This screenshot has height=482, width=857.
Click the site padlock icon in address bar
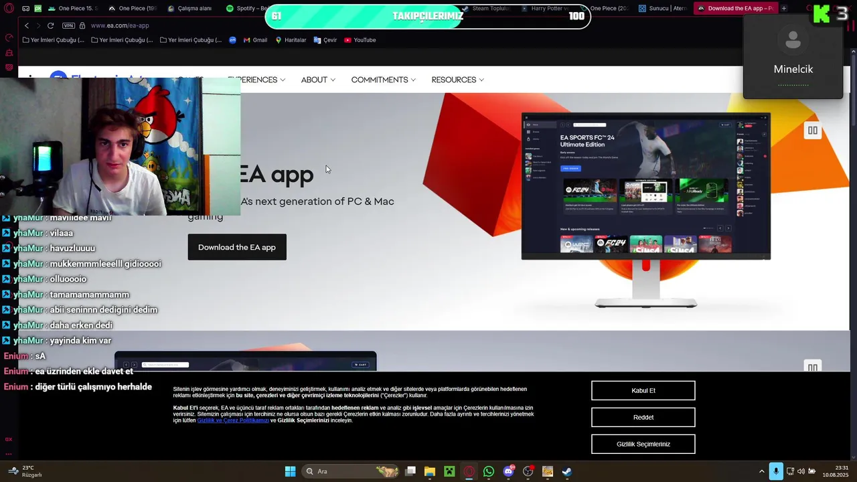pyautogui.click(x=82, y=25)
